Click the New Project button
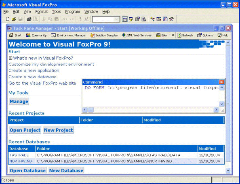This screenshot has height=184, width=240. (58, 130)
